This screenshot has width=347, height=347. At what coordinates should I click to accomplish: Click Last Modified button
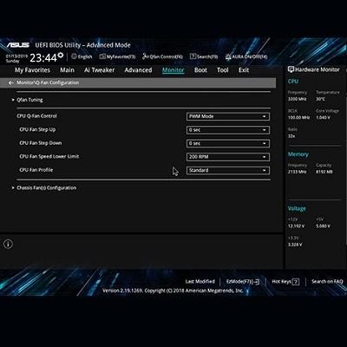coord(200,282)
